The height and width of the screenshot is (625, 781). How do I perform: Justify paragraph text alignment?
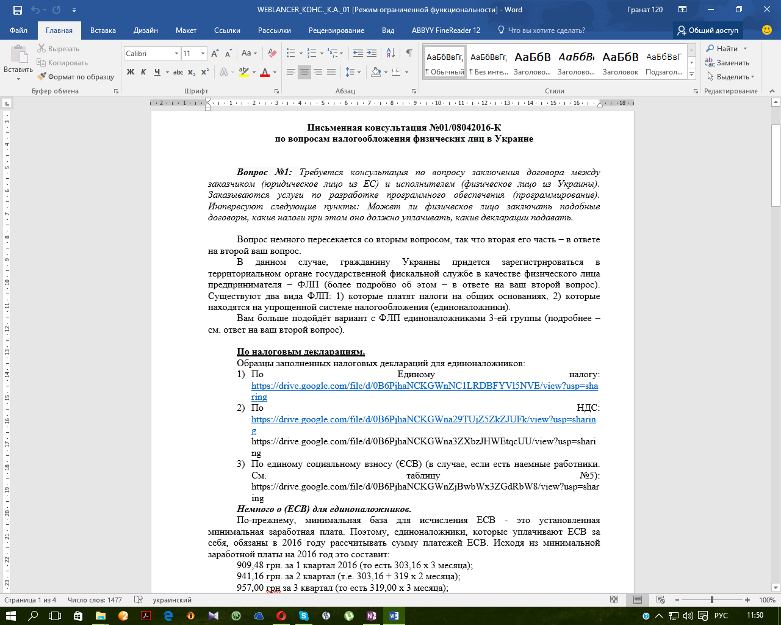[331, 72]
